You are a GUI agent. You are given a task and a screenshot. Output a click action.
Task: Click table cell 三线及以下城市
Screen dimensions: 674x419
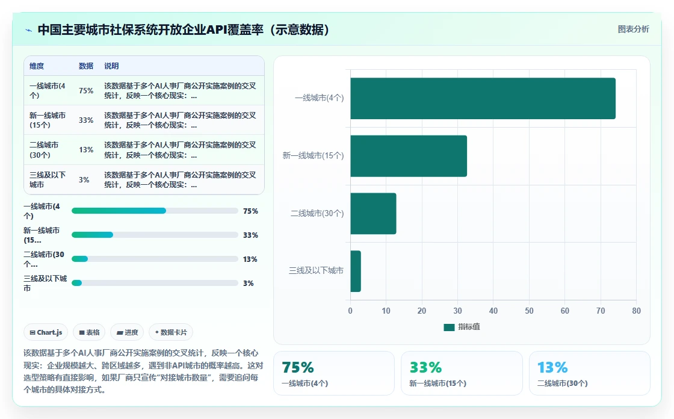(x=48, y=179)
